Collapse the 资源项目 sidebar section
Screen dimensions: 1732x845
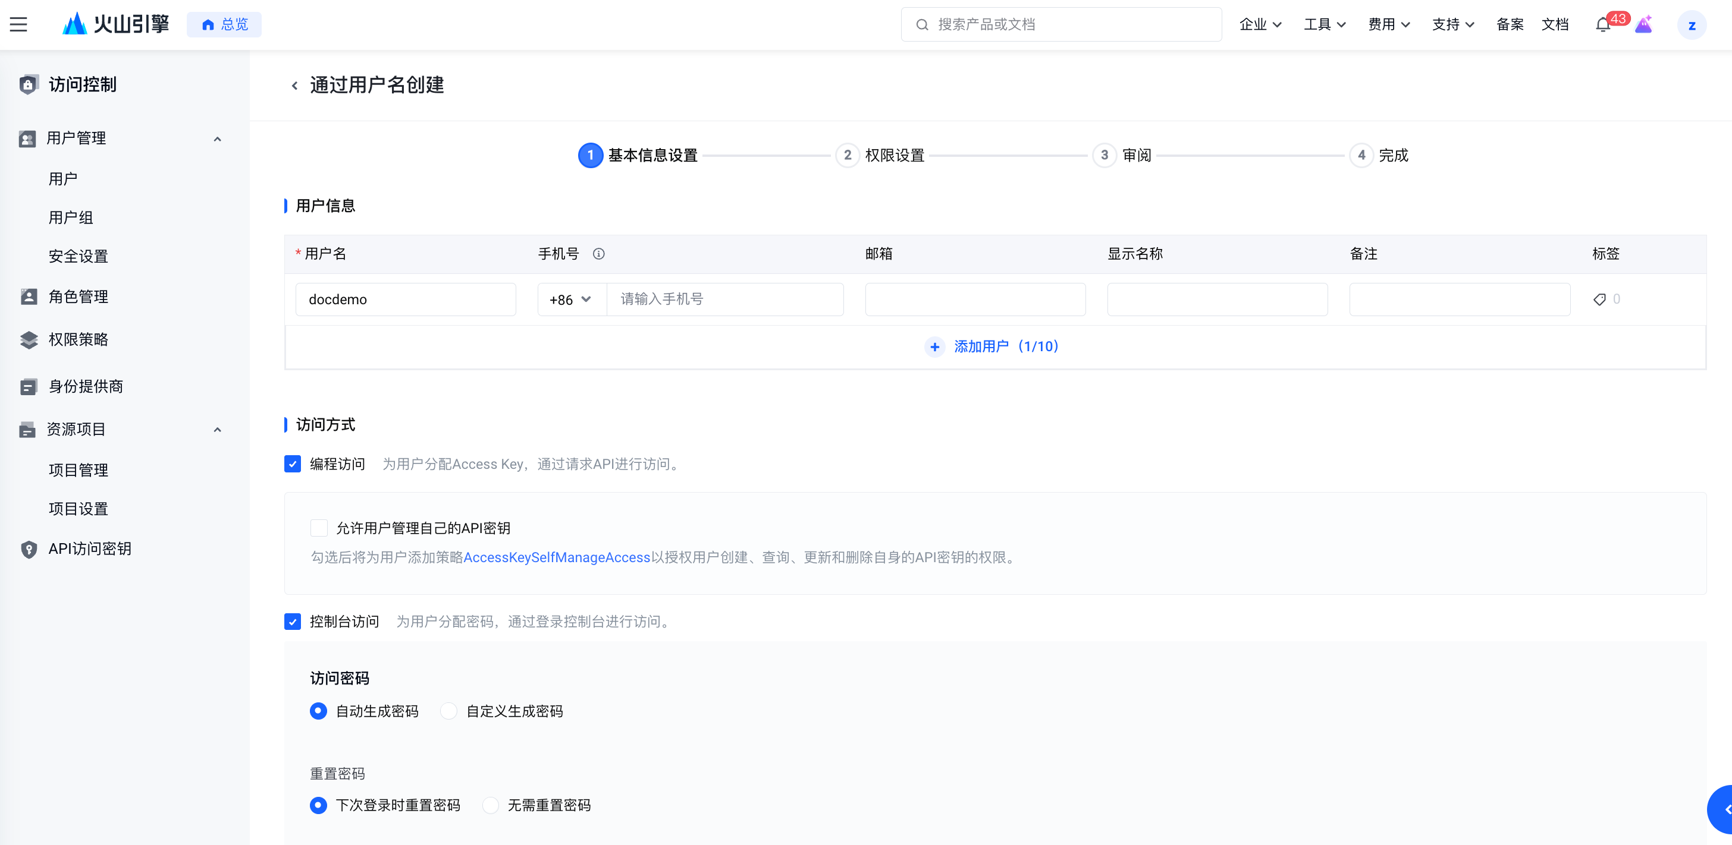coord(216,429)
